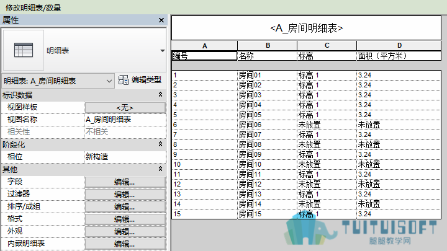Select cell 房间03
The image size is (447, 251).
click(268, 95)
